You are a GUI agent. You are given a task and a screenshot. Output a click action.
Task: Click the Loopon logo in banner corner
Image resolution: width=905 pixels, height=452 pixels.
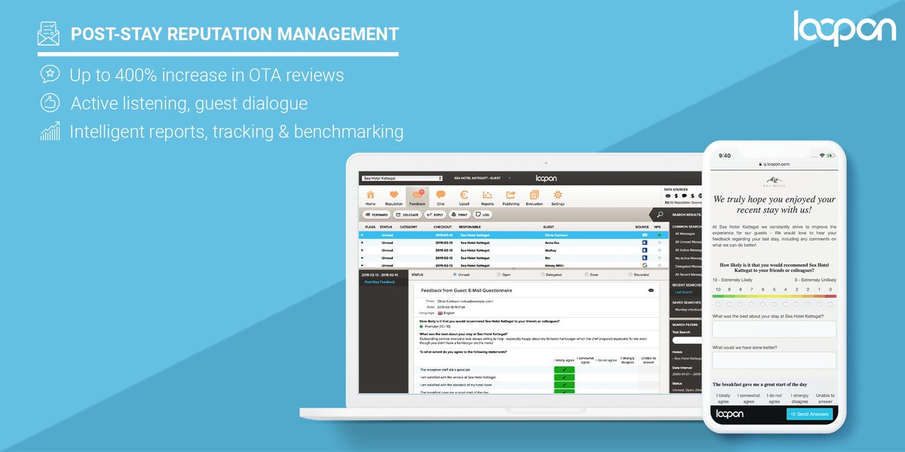tap(845, 27)
